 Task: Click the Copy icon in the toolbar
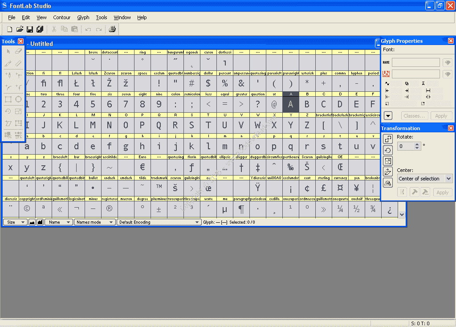point(64,29)
